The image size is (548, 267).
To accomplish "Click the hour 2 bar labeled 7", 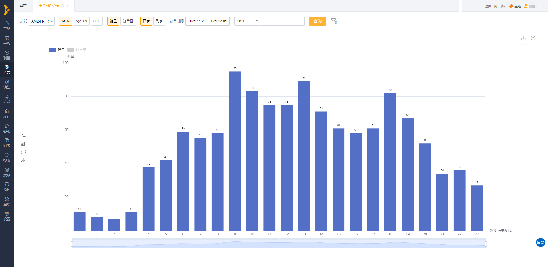I will 114,225.
